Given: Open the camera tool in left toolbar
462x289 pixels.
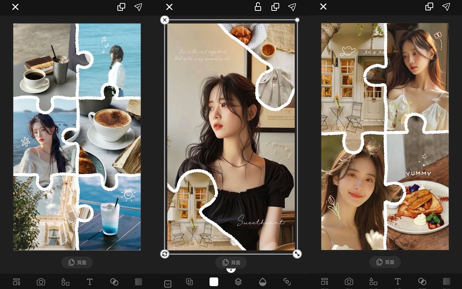Looking at the screenshot, I should [41, 282].
